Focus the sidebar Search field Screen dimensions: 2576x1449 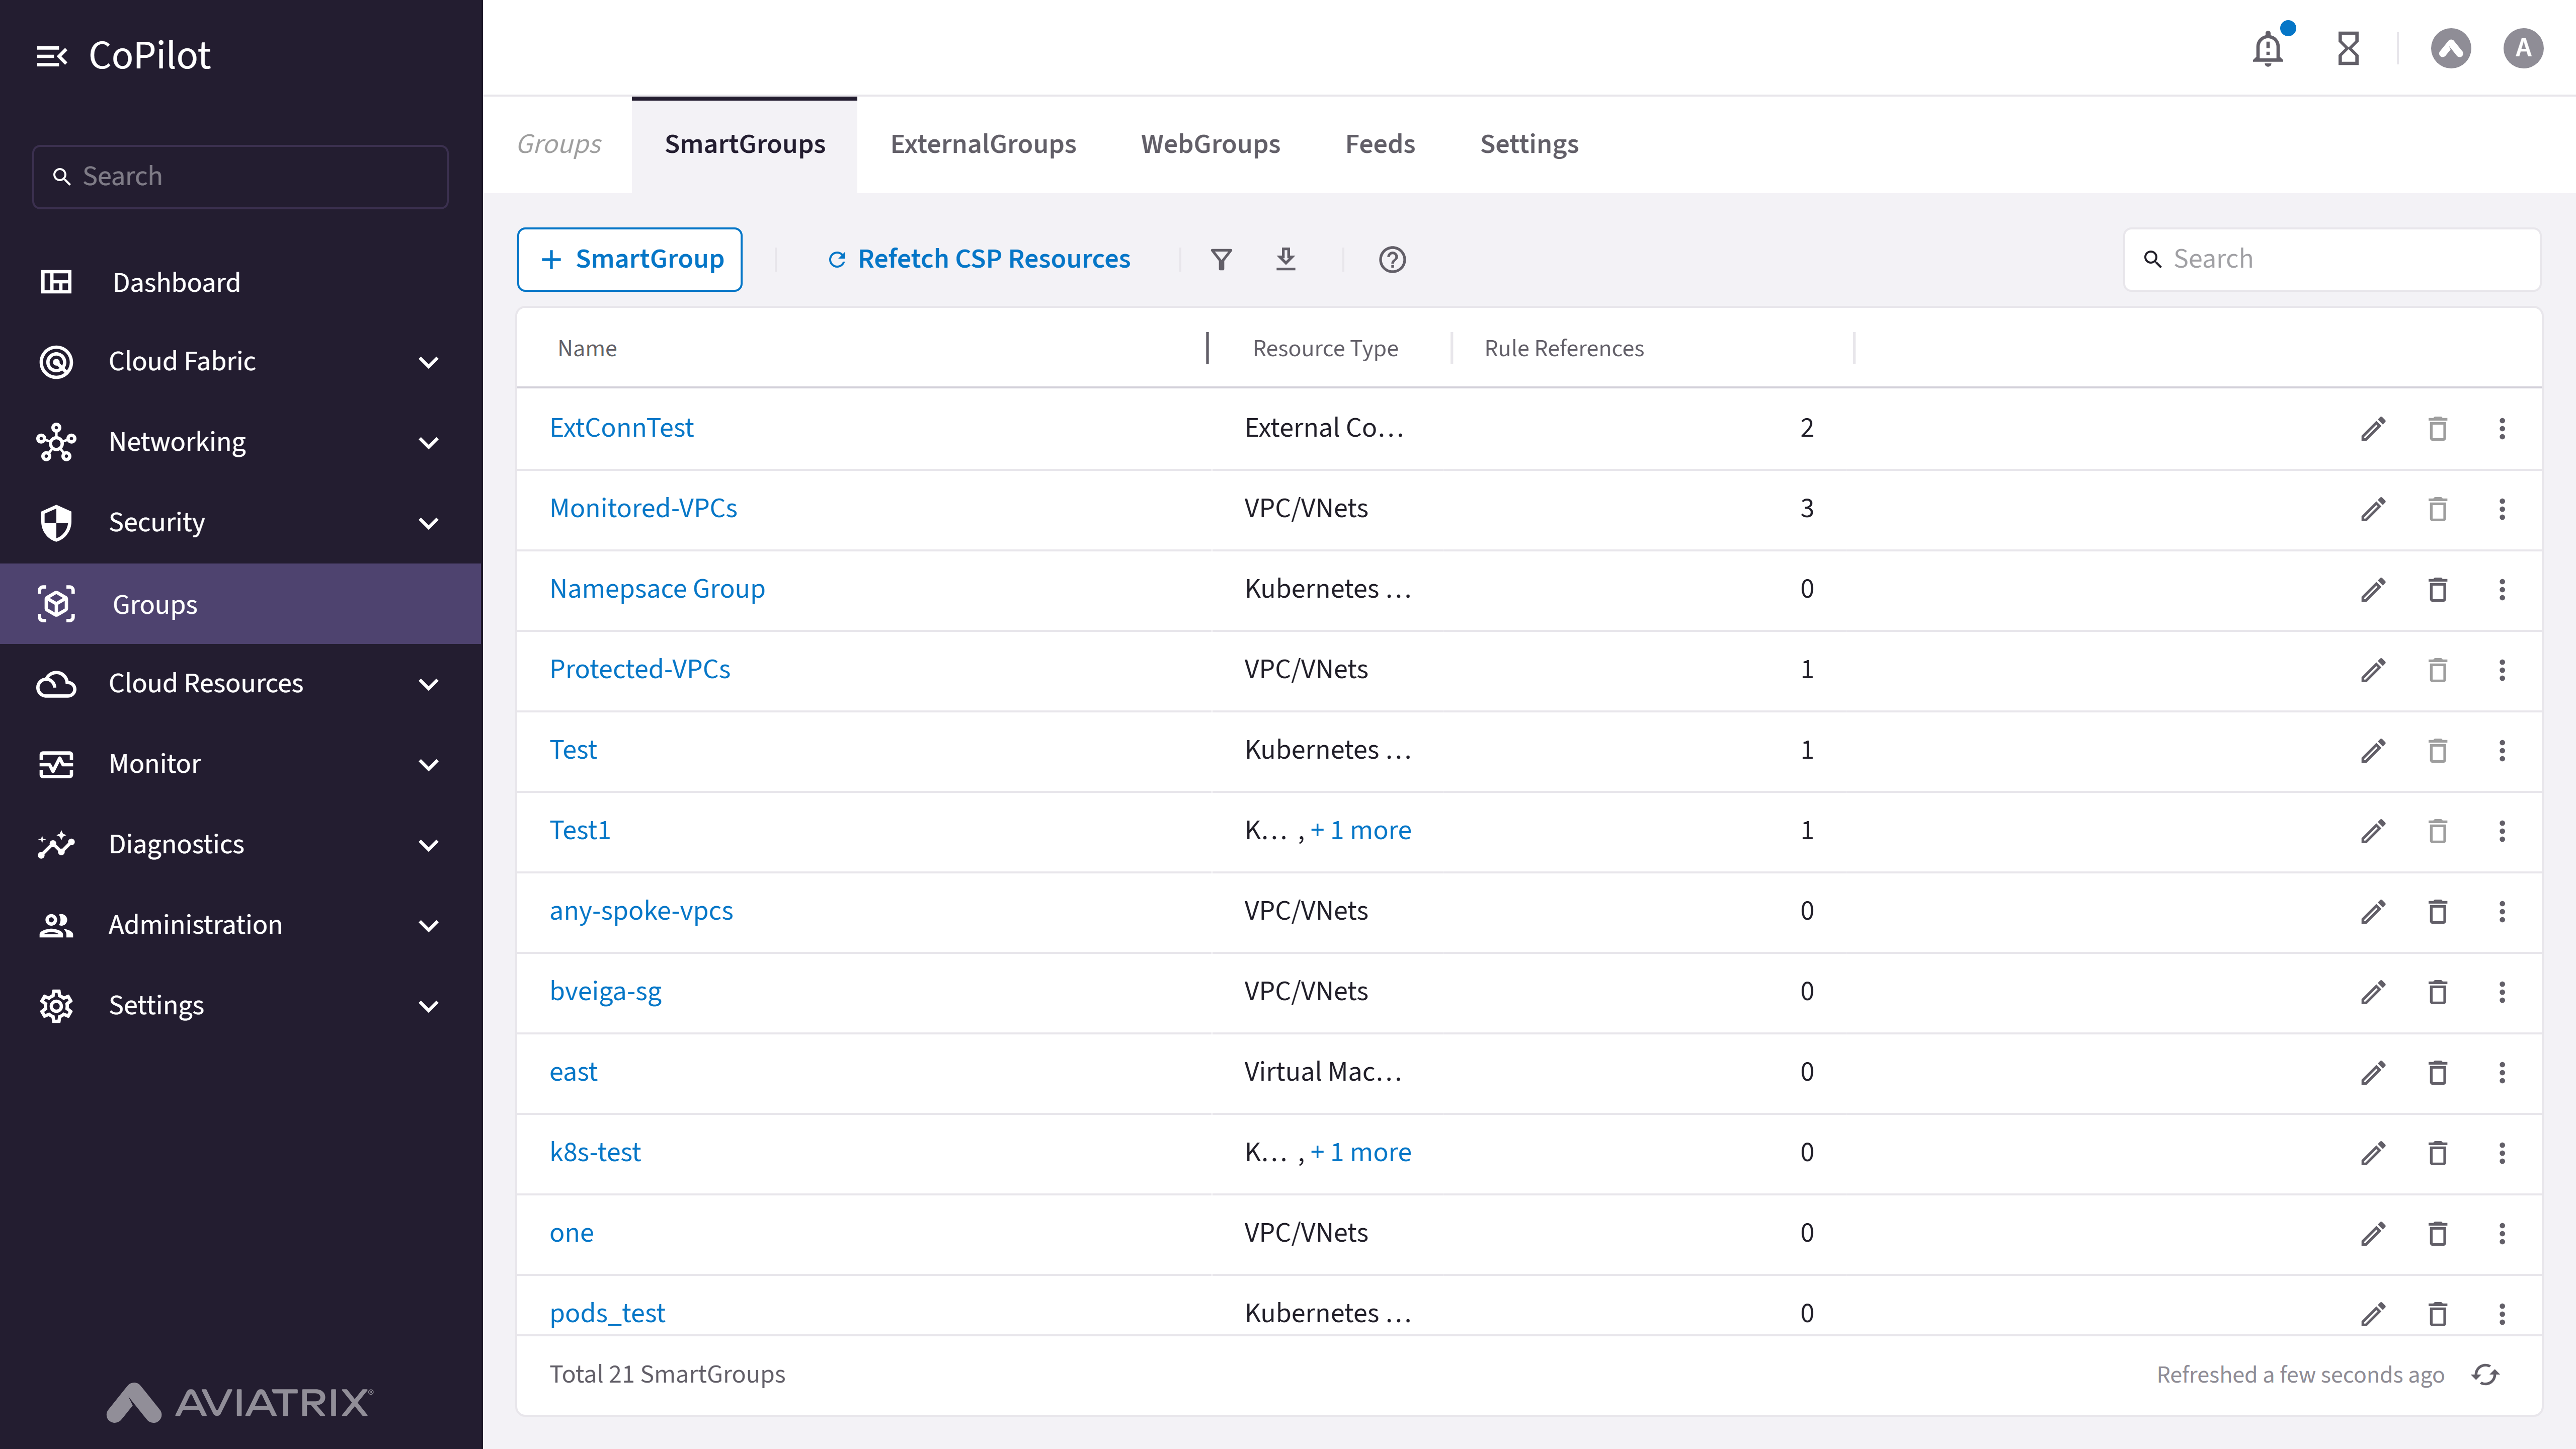coord(240,177)
